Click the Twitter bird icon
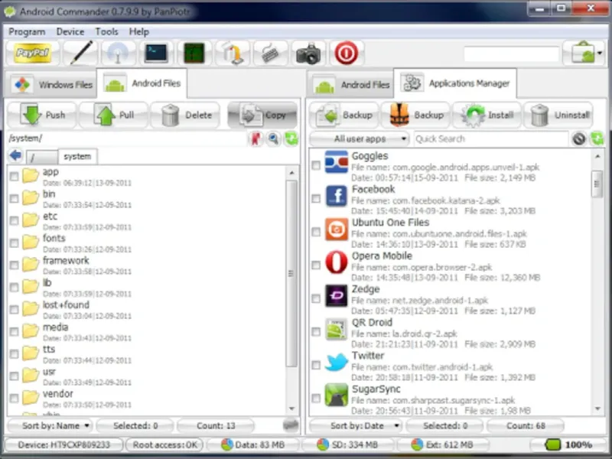The image size is (612, 459). pyautogui.click(x=336, y=362)
